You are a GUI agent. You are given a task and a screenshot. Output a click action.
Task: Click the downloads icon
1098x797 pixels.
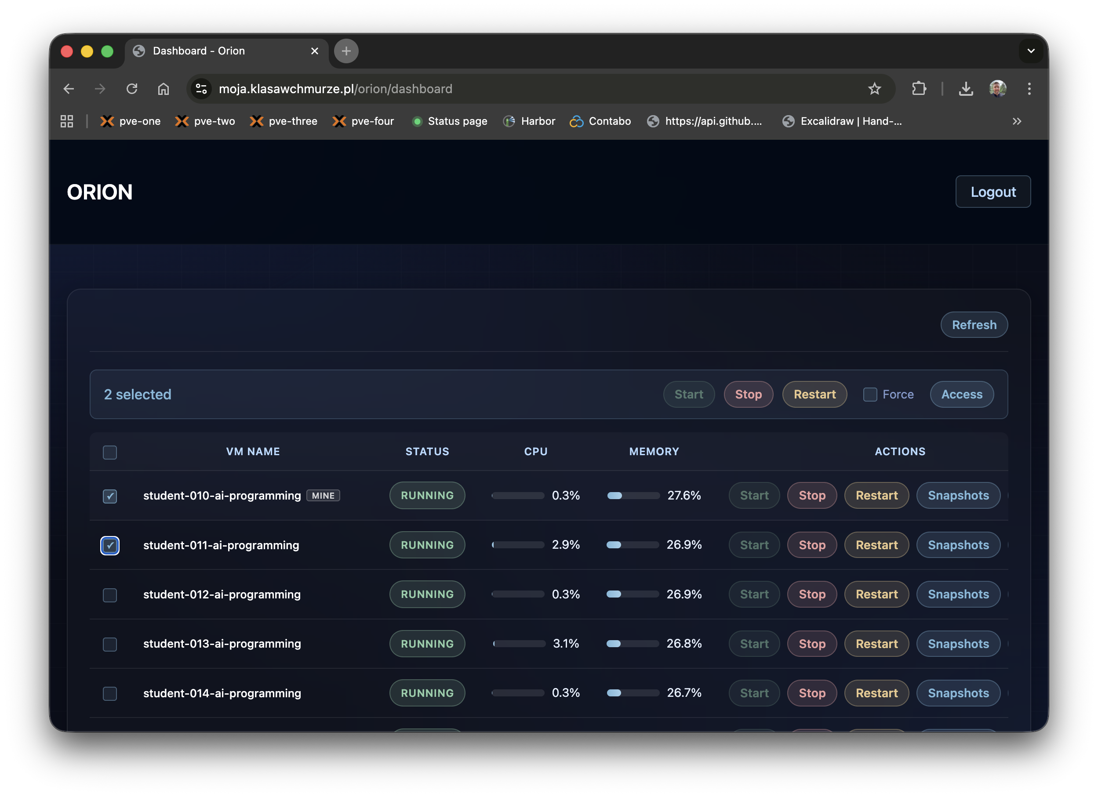pos(966,89)
